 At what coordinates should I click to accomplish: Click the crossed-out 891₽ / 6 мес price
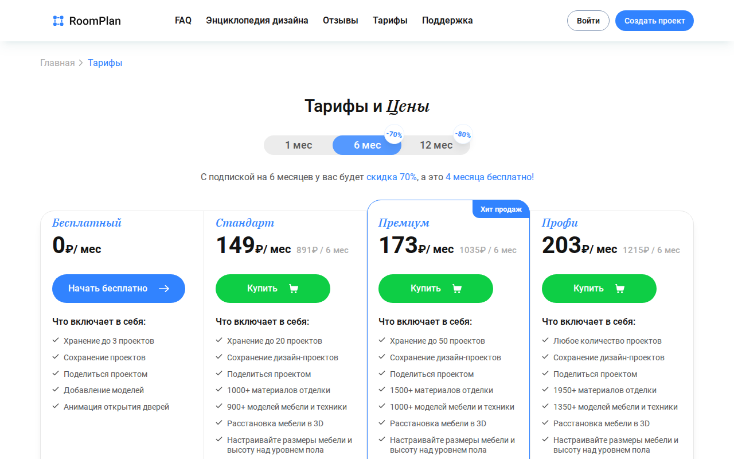click(322, 250)
